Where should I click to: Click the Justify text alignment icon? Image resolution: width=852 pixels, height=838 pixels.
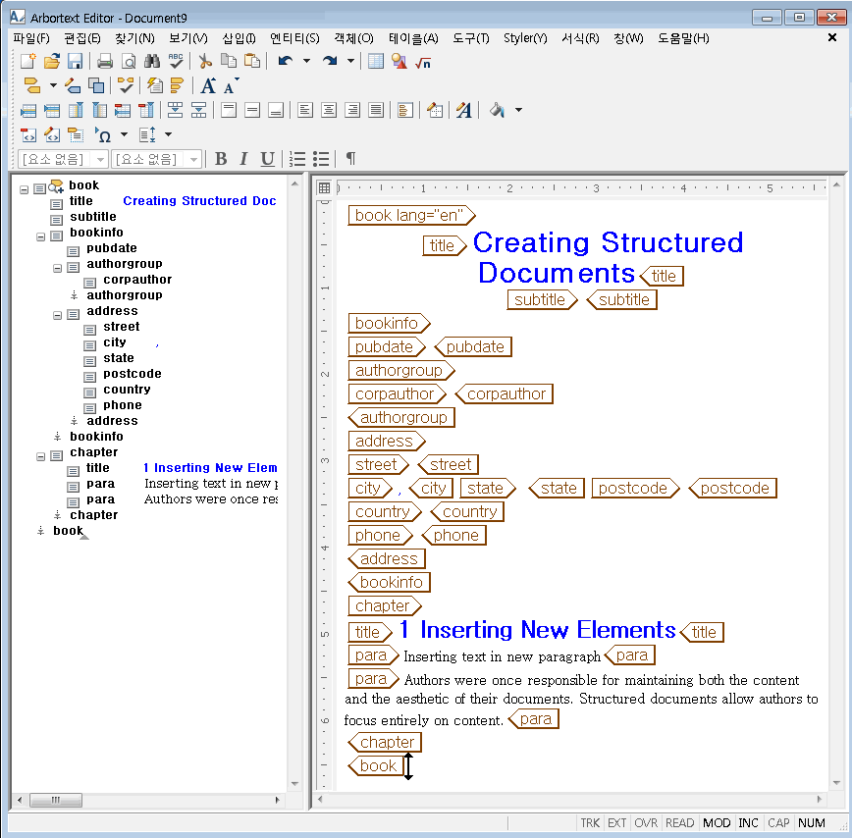(x=376, y=110)
